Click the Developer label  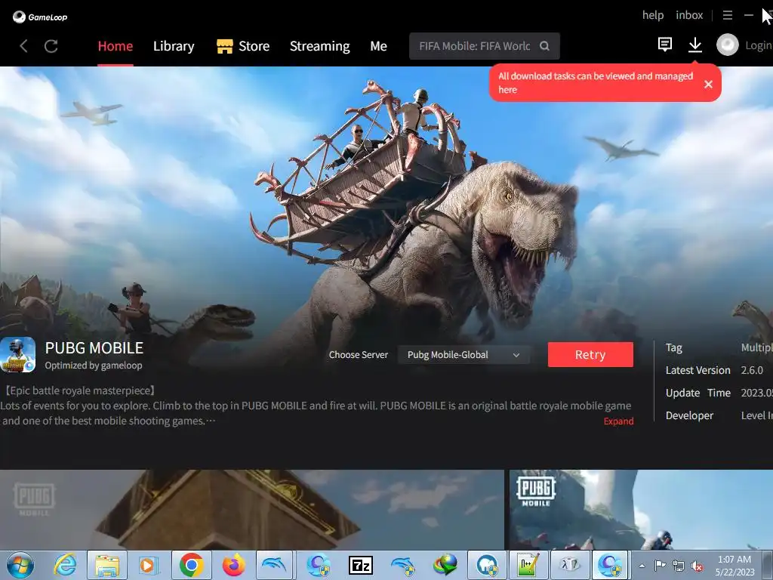[689, 415]
